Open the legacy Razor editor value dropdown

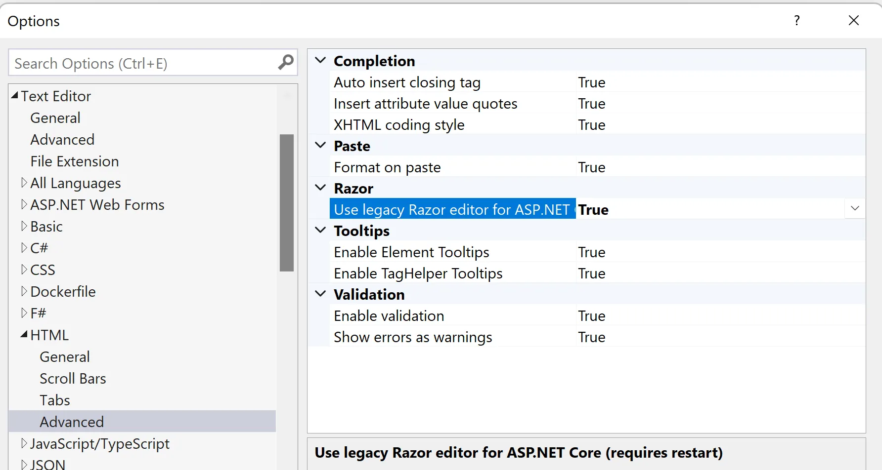[x=855, y=209]
